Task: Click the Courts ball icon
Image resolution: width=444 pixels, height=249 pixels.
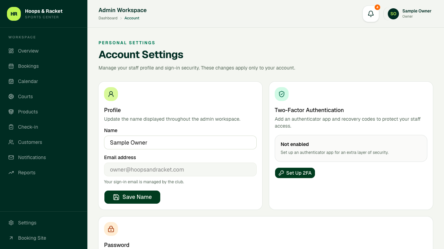Action: [x=11, y=96]
